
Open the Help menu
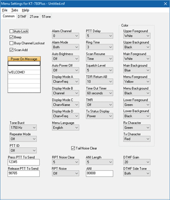pyautogui.click(x=26, y=10)
